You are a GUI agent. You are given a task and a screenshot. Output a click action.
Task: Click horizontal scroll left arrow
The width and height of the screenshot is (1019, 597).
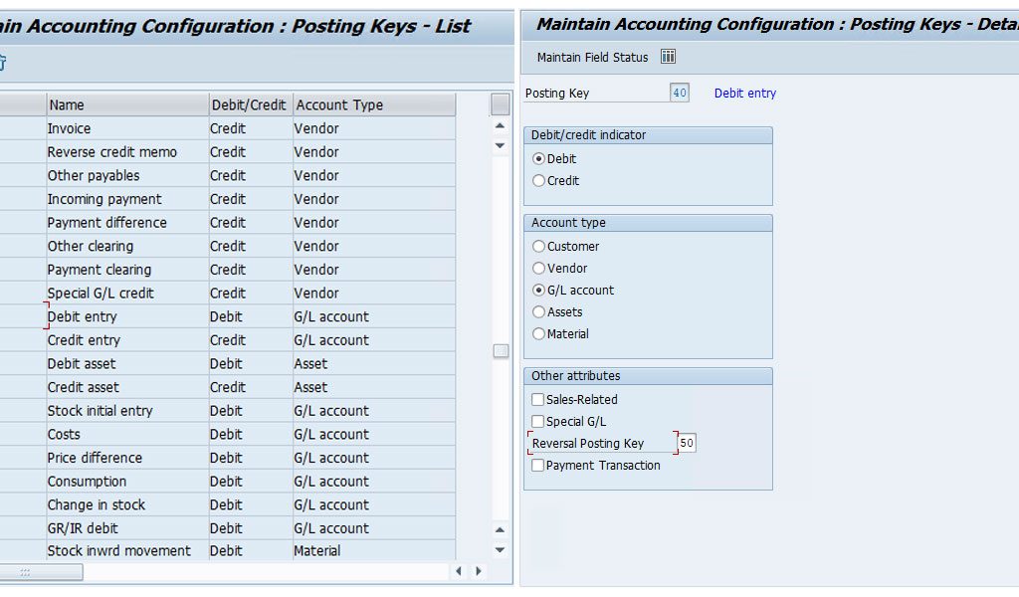(459, 571)
